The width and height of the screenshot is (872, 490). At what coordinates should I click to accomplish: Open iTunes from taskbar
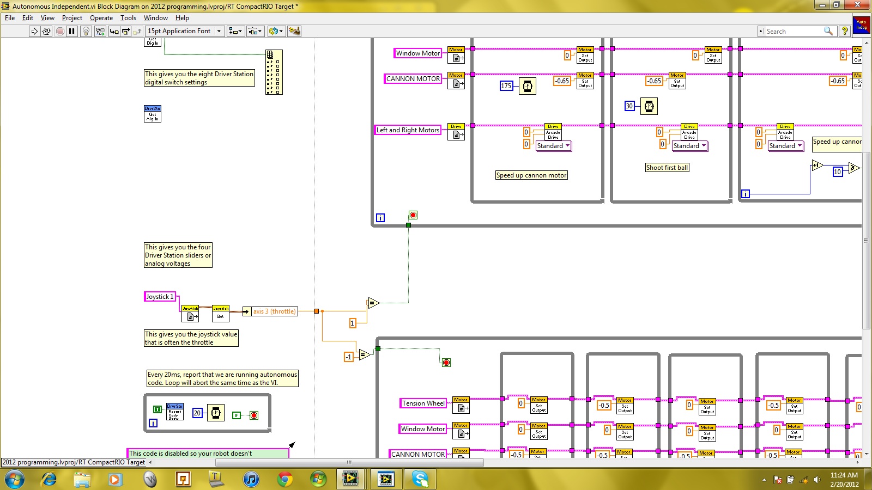point(251,479)
